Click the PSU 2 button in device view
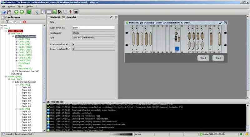The height and width of the screenshot is (137, 250). coord(218,58)
